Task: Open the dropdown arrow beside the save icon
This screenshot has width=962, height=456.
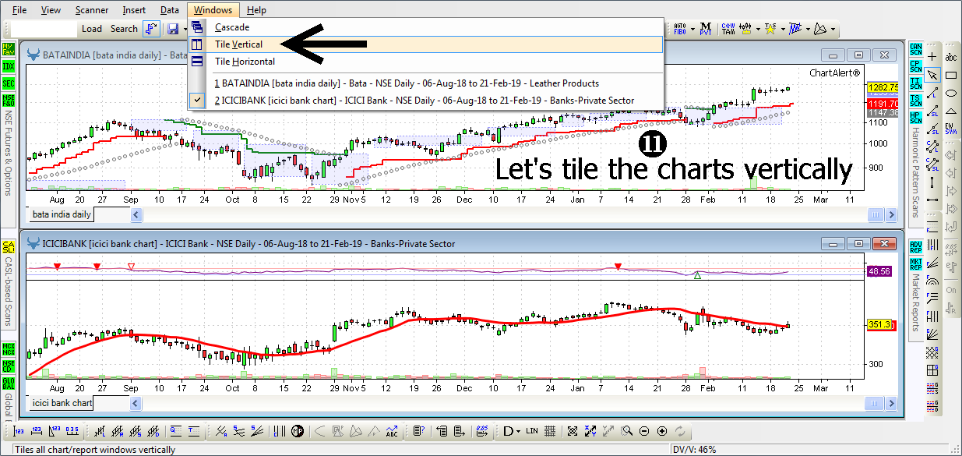Action: (184, 29)
